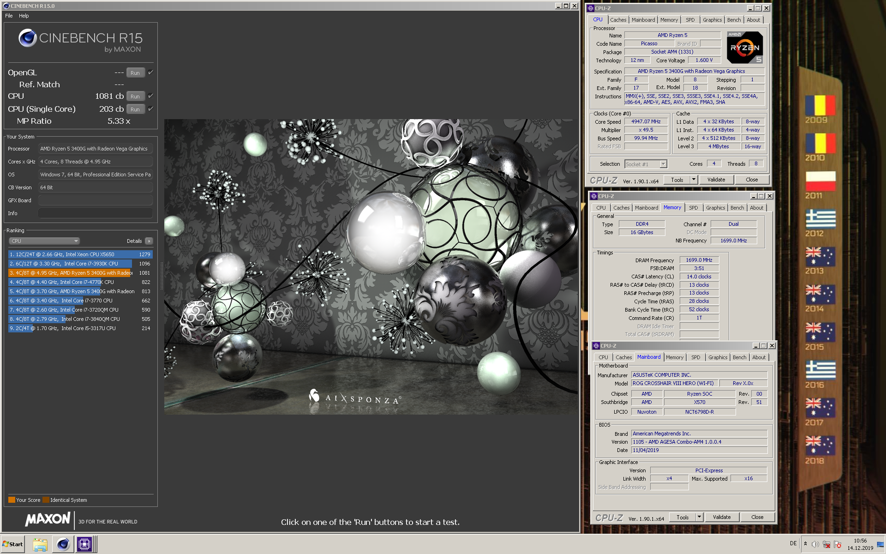The image size is (886, 554).
Task: Click Validate in CPU-Z motherboard window
Action: tap(722, 517)
